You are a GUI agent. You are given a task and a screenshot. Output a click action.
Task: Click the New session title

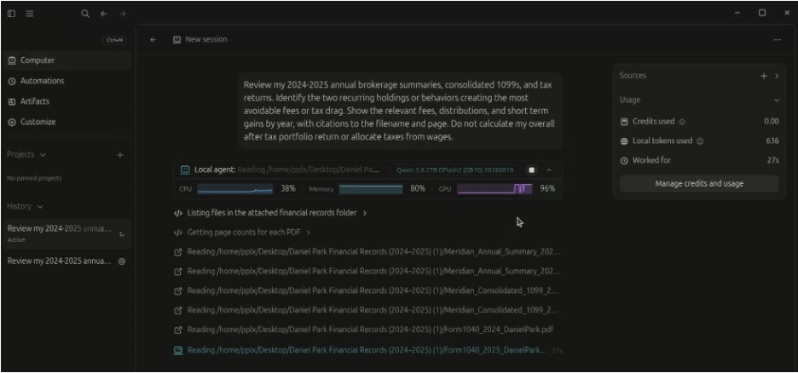pos(206,39)
